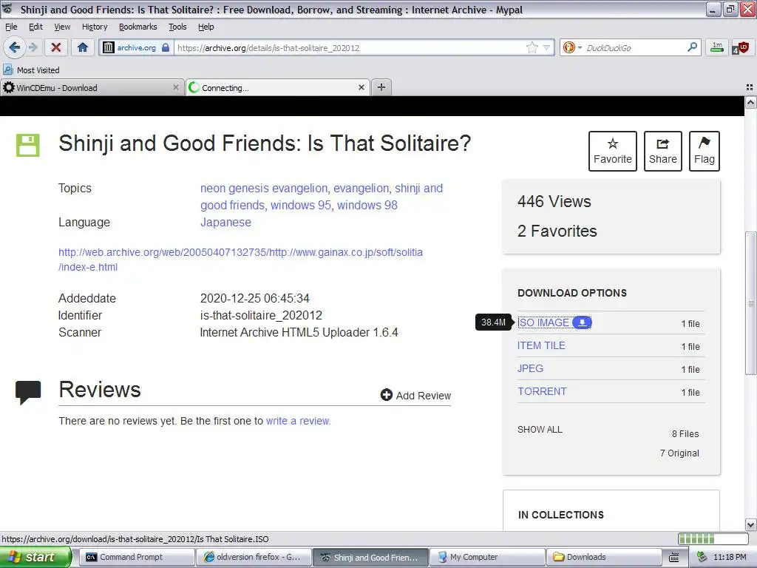Click the Reviews speech bubble icon
Image resolution: width=757 pixels, height=568 pixels.
28,392
